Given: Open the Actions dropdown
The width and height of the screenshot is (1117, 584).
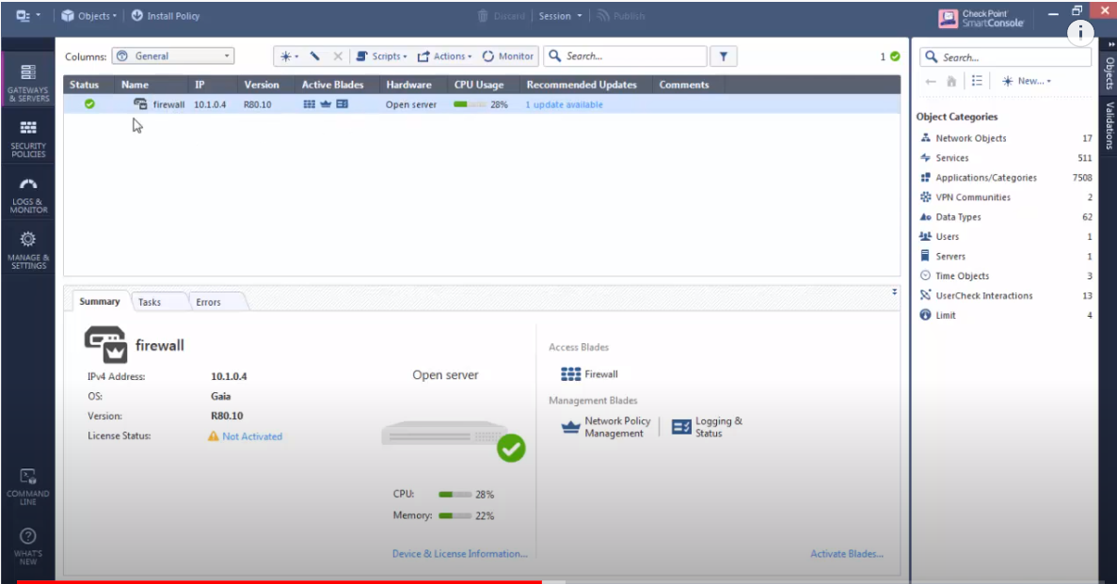Looking at the screenshot, I should [x=444, y=56].
